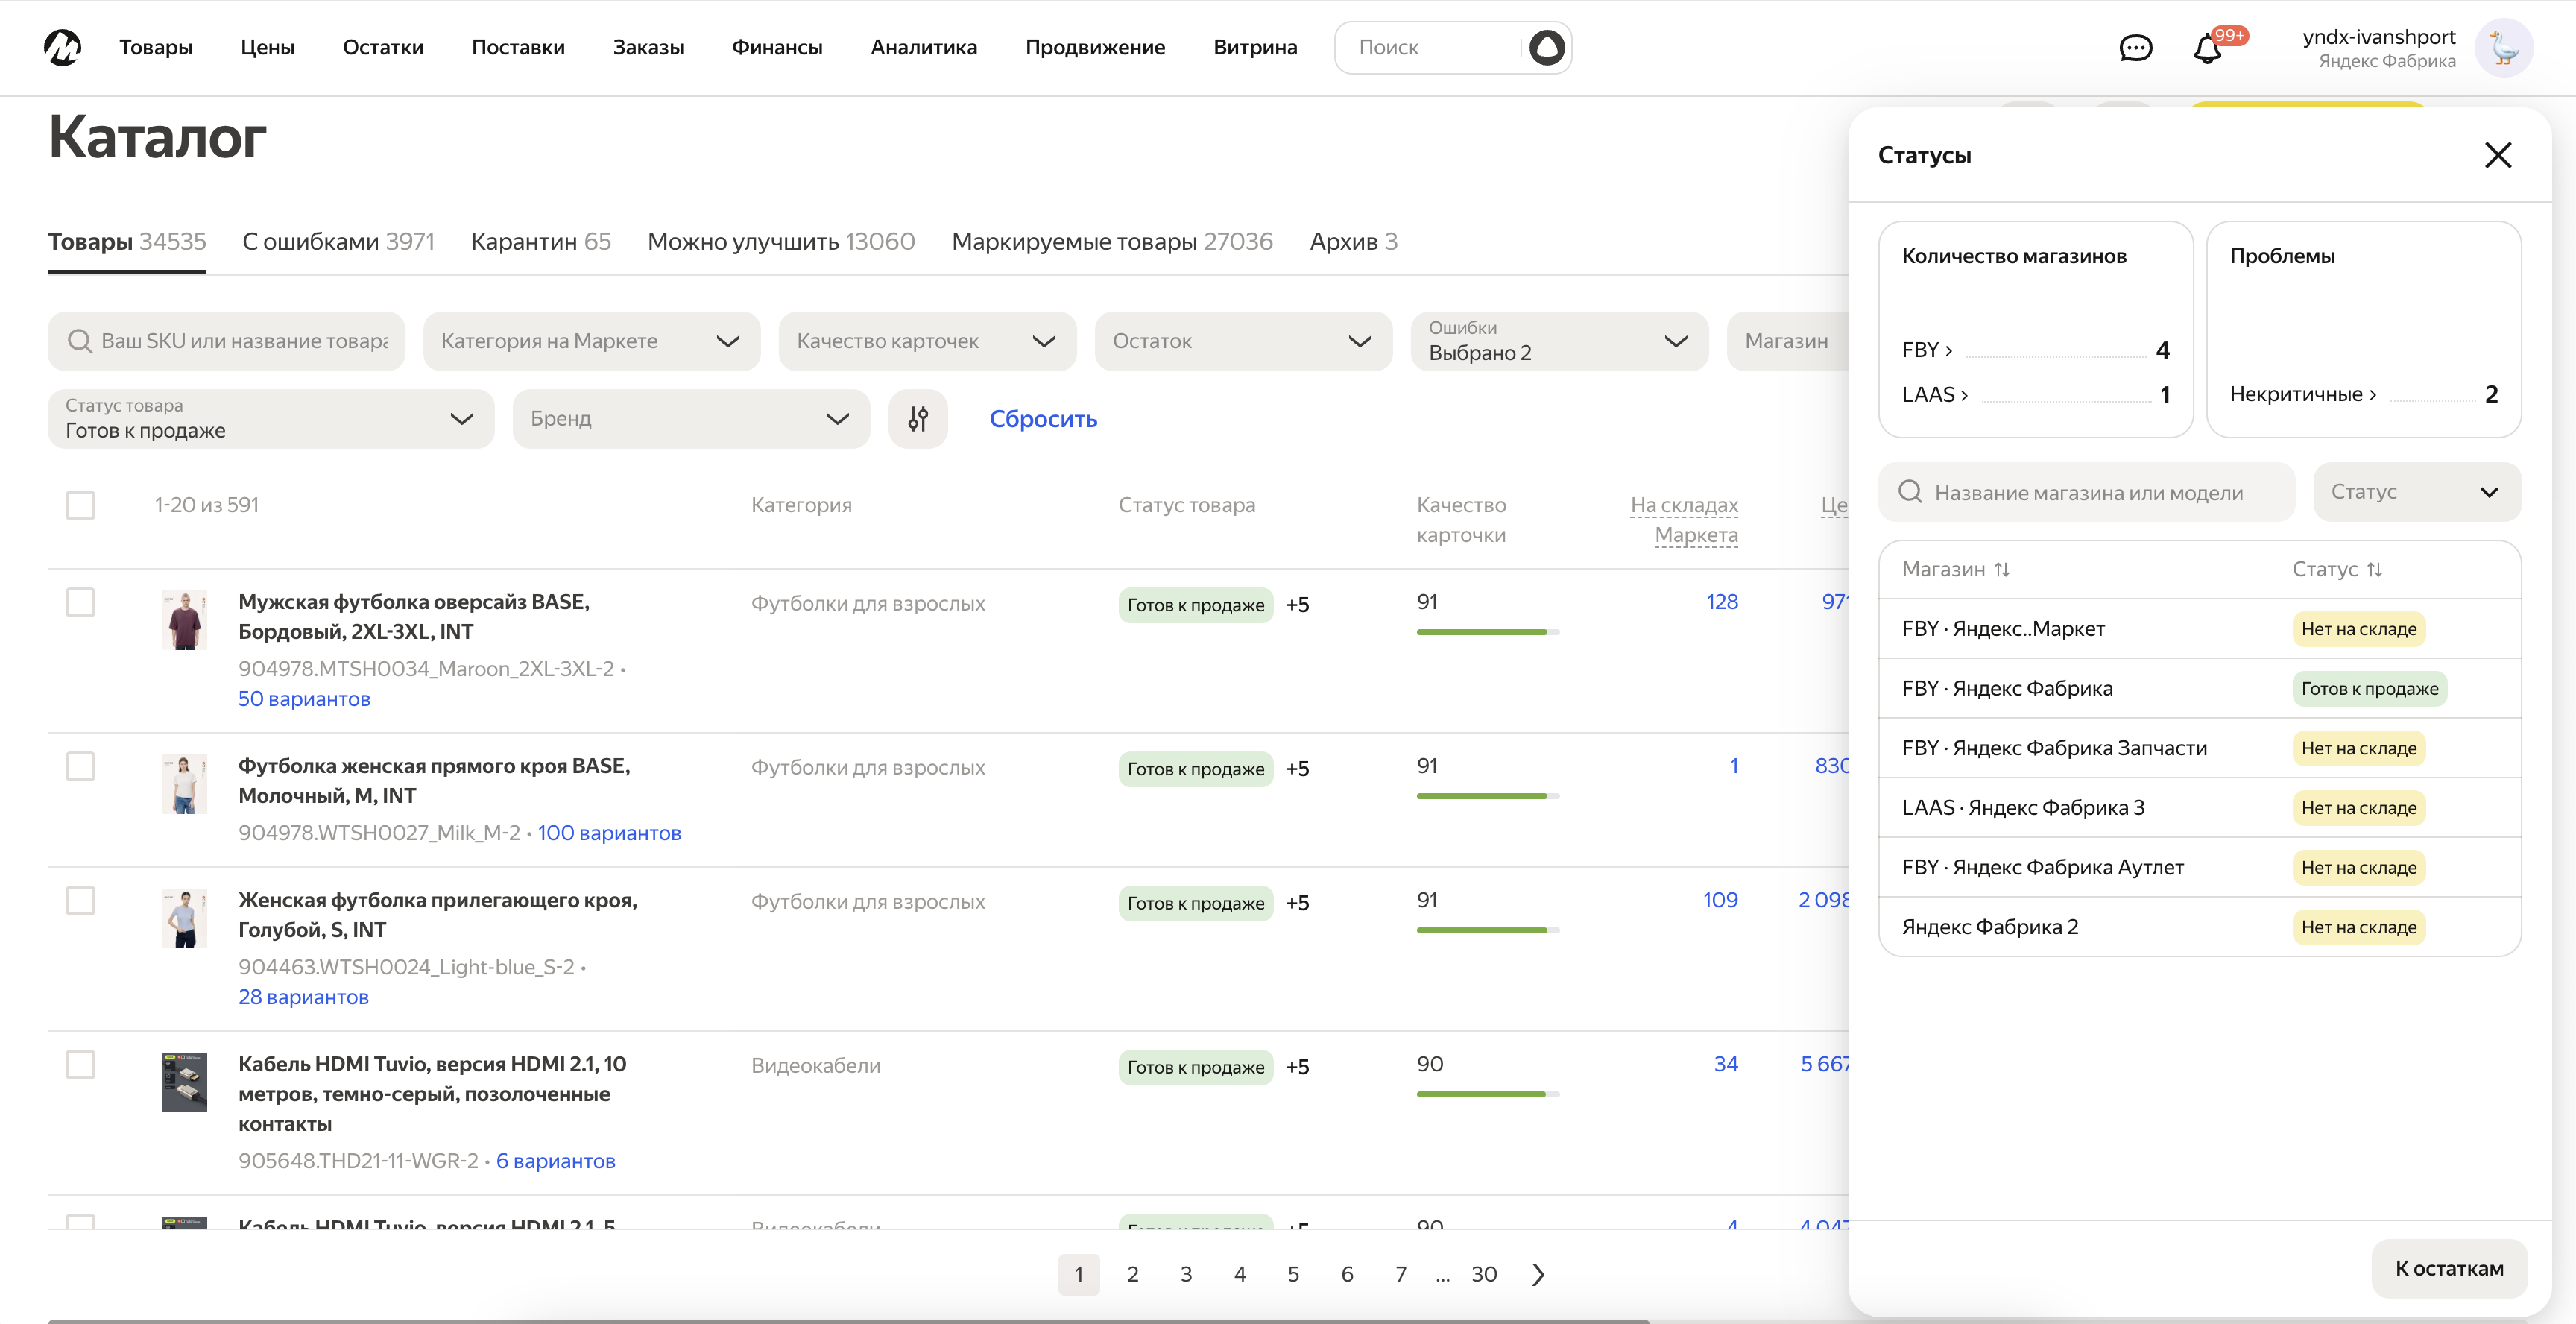Screen dimensions: 2576x1324
Task: Expand the Бренд filter dropdown
Action: [691, 418]
